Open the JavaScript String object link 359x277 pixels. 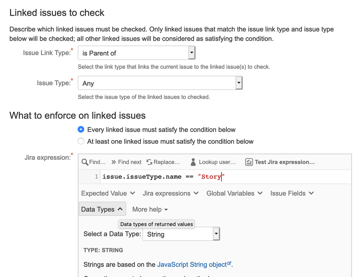pos(192,264)
